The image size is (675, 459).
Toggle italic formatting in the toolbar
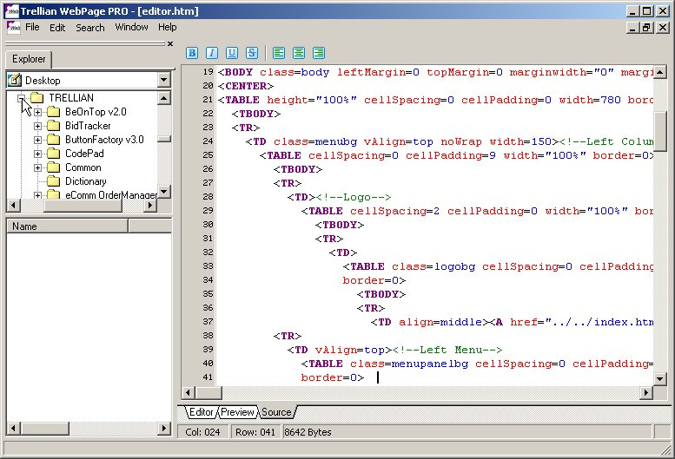212,53
